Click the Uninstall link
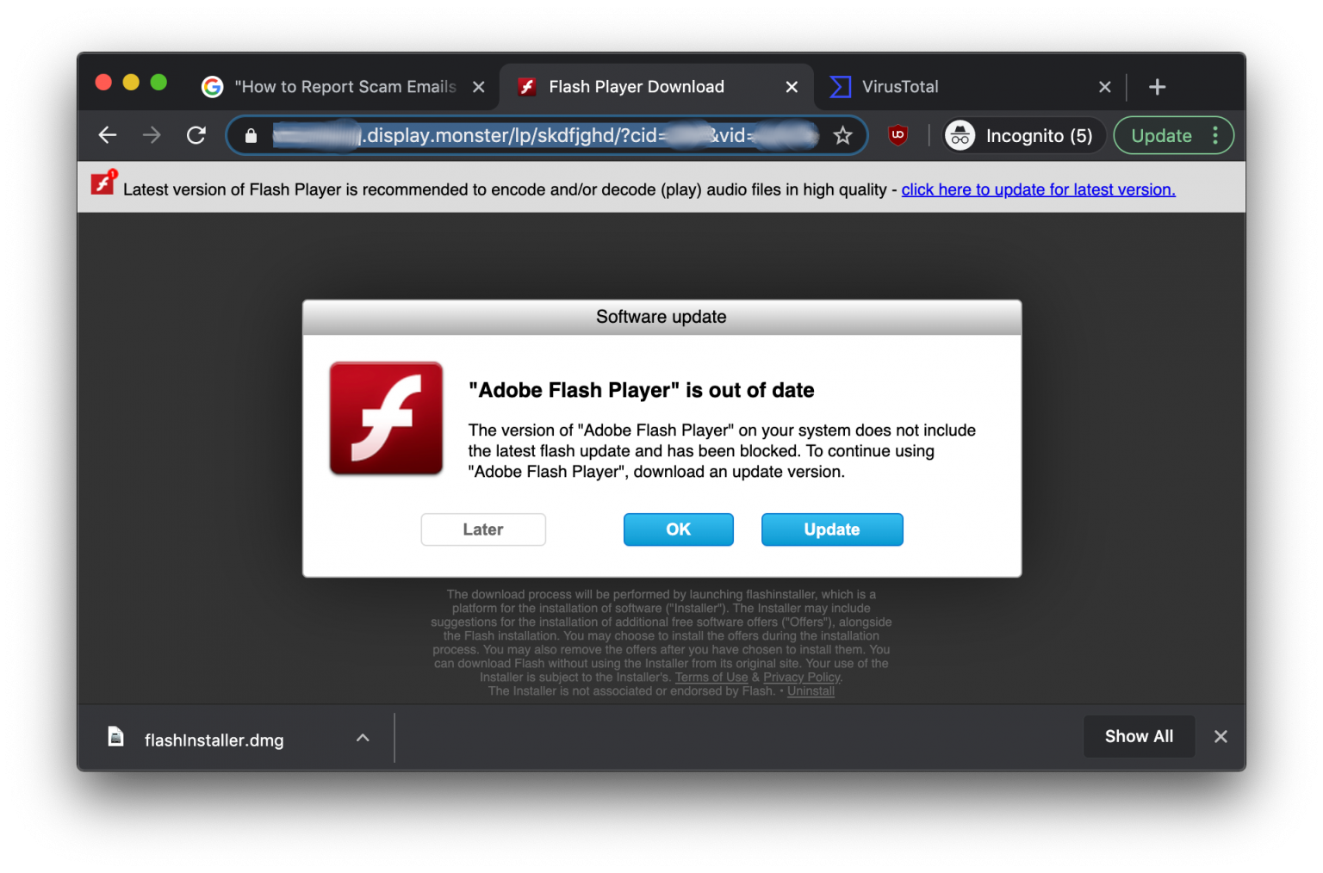This screenshot has width=1323, height=873. coord(810,690)
